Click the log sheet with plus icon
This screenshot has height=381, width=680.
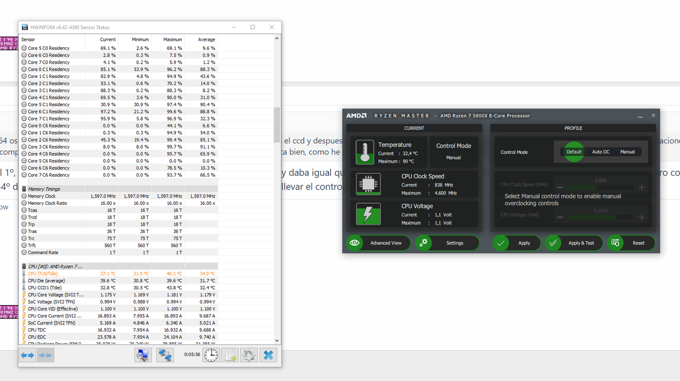pos(230,355)
